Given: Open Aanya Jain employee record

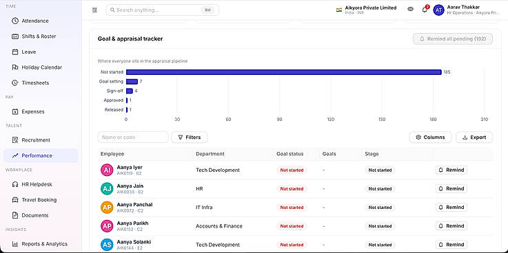Looking at the screenshot, I should tap(130, 186).
